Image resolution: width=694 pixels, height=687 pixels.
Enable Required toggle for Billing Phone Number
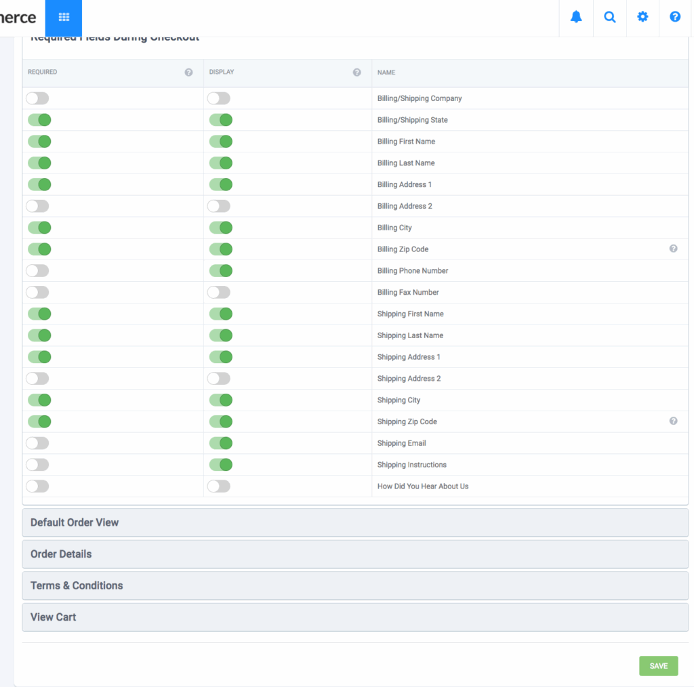[38, 271]
